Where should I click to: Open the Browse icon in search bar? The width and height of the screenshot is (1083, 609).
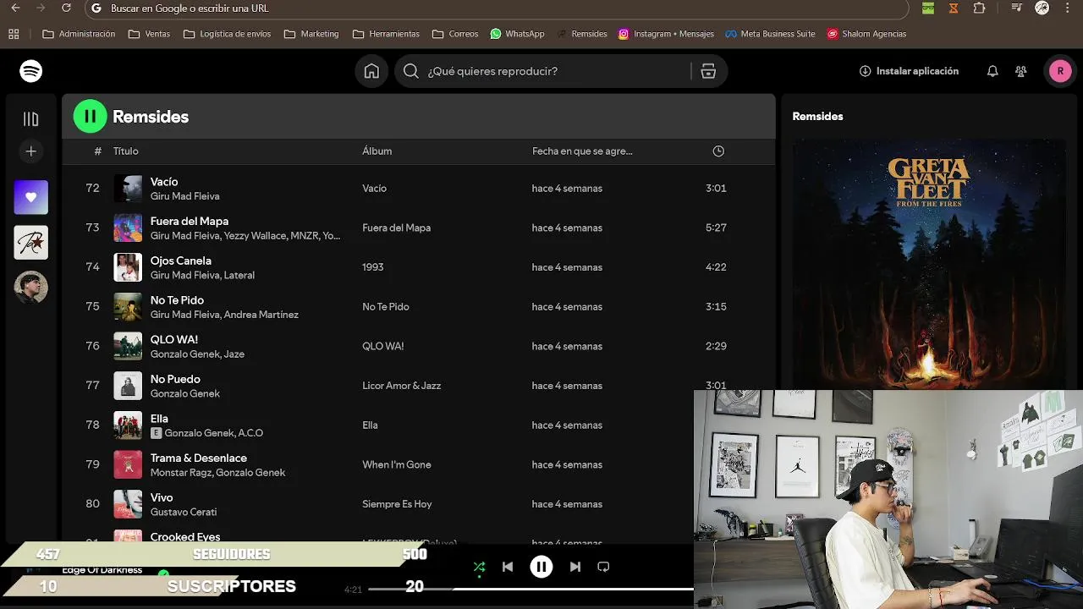point(708,71)
